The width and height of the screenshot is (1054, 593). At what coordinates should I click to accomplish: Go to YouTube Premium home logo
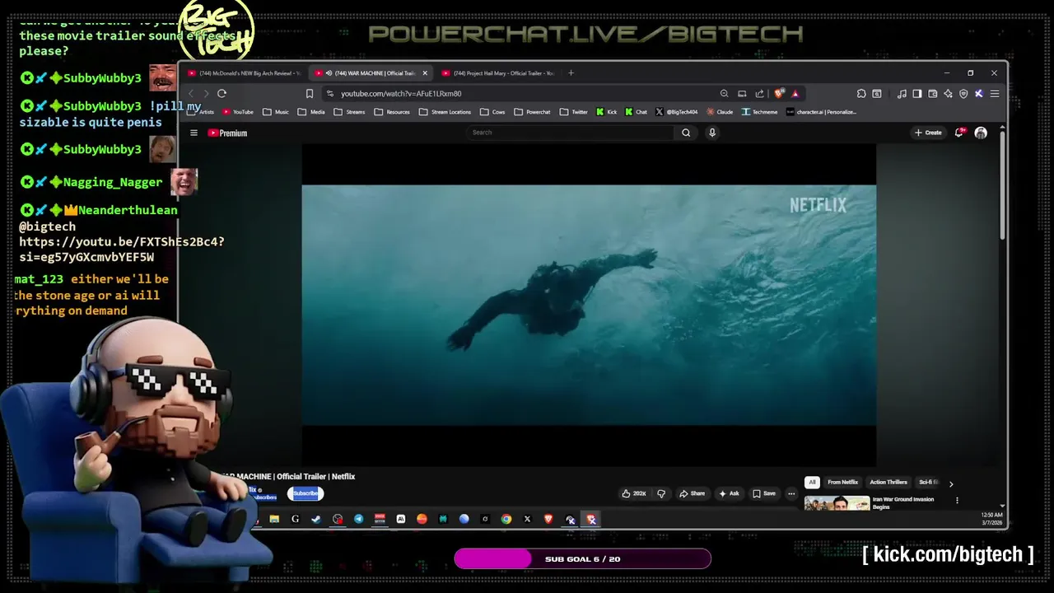[x=227, y=133]
